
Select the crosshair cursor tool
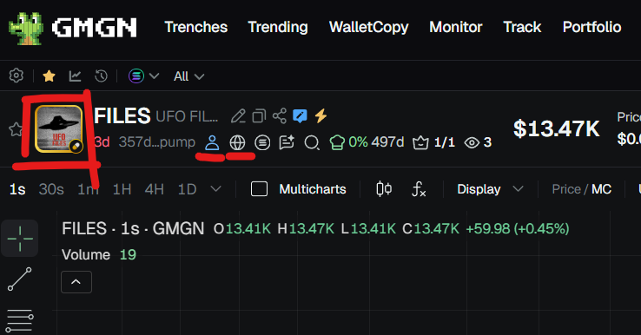20,239
